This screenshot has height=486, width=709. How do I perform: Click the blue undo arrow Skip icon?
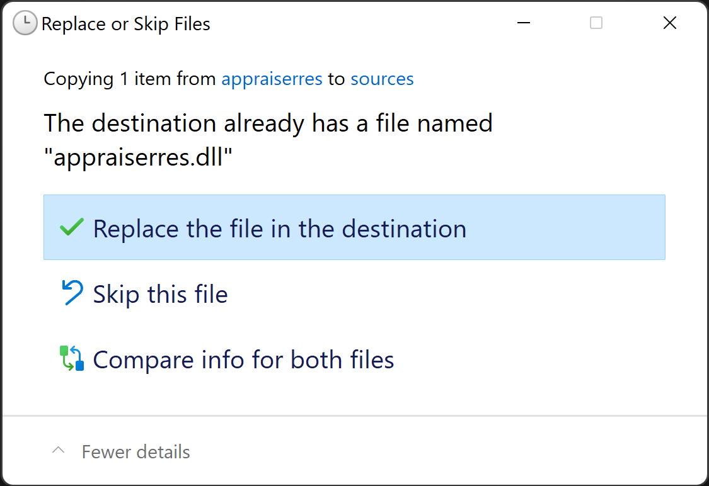(x=72, y=293)
